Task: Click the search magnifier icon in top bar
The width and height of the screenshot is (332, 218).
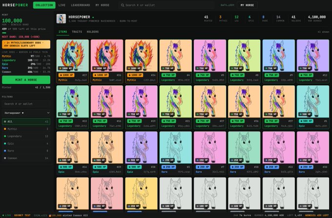Action: coord(123,5)
